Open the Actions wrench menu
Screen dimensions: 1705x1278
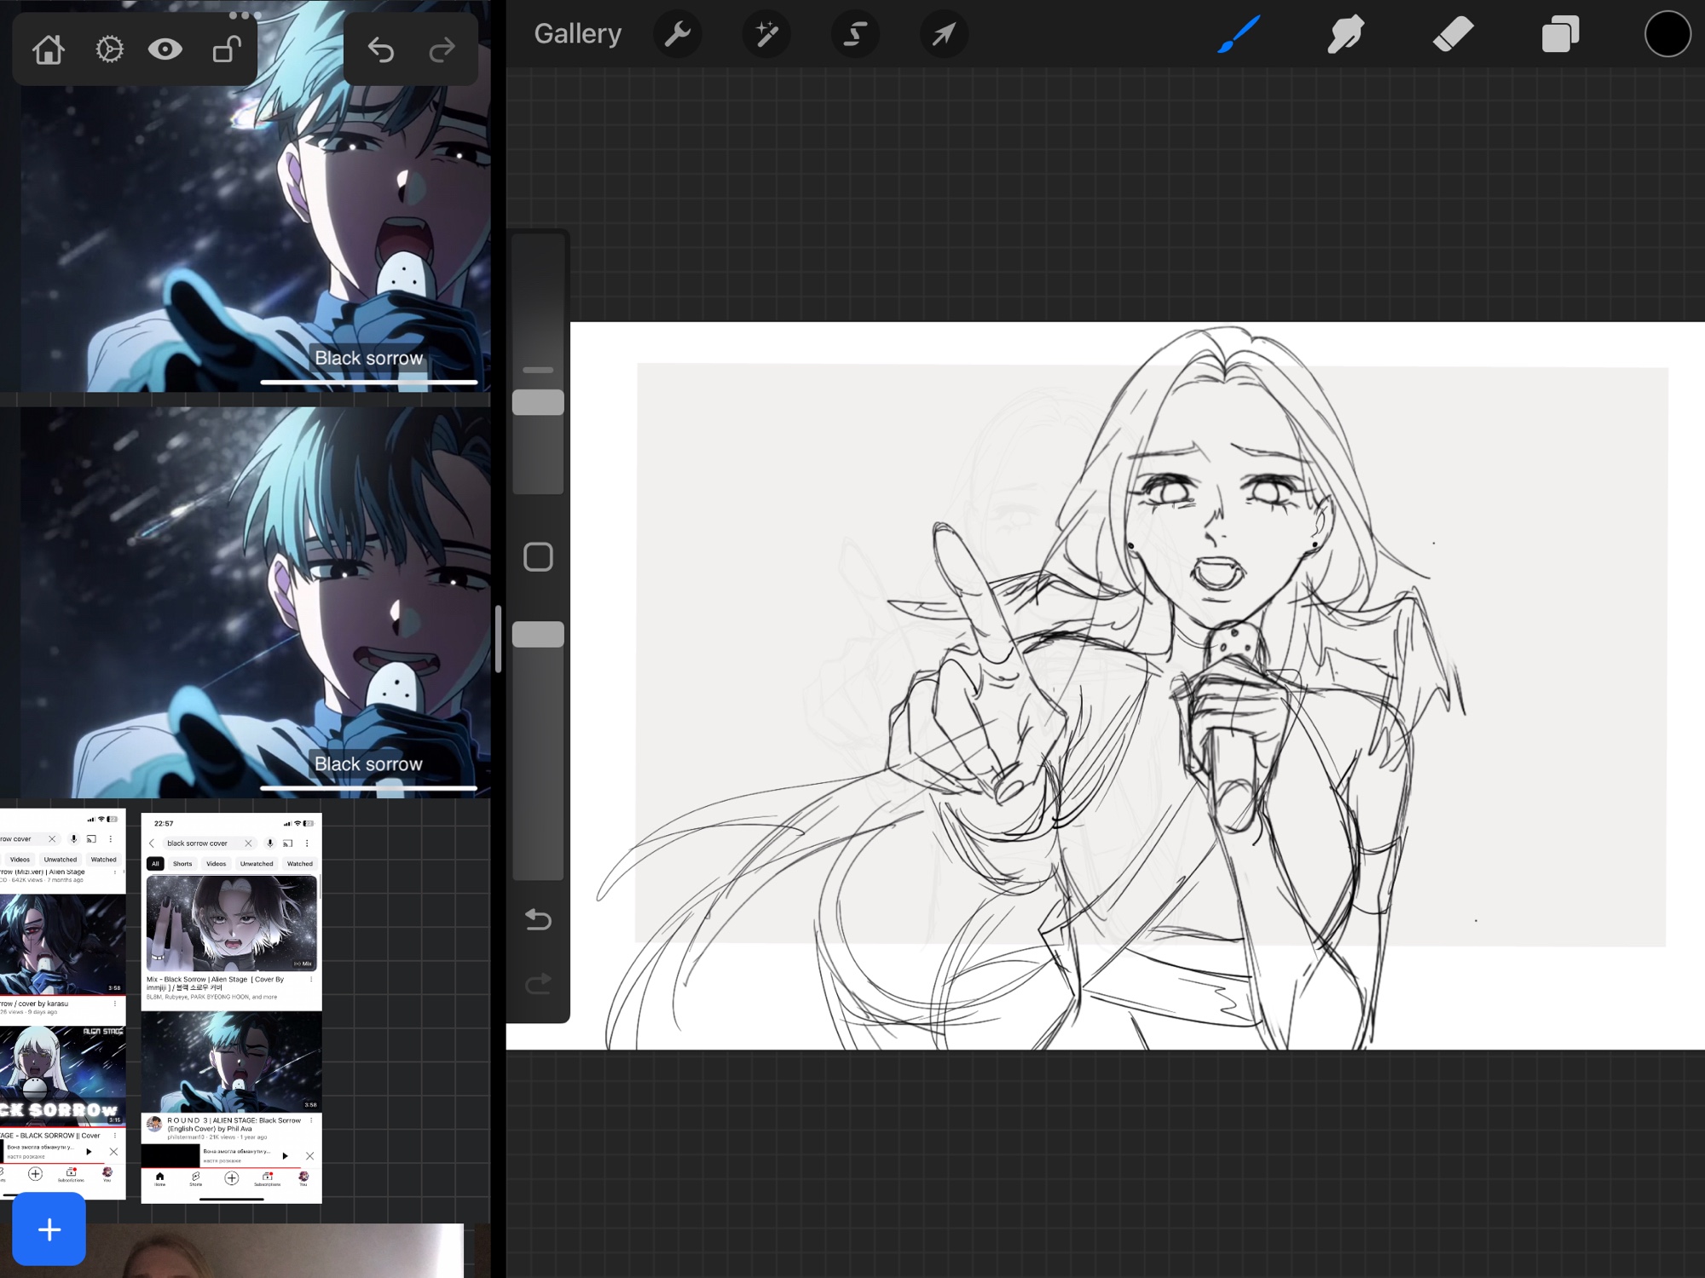coord(677,35)
